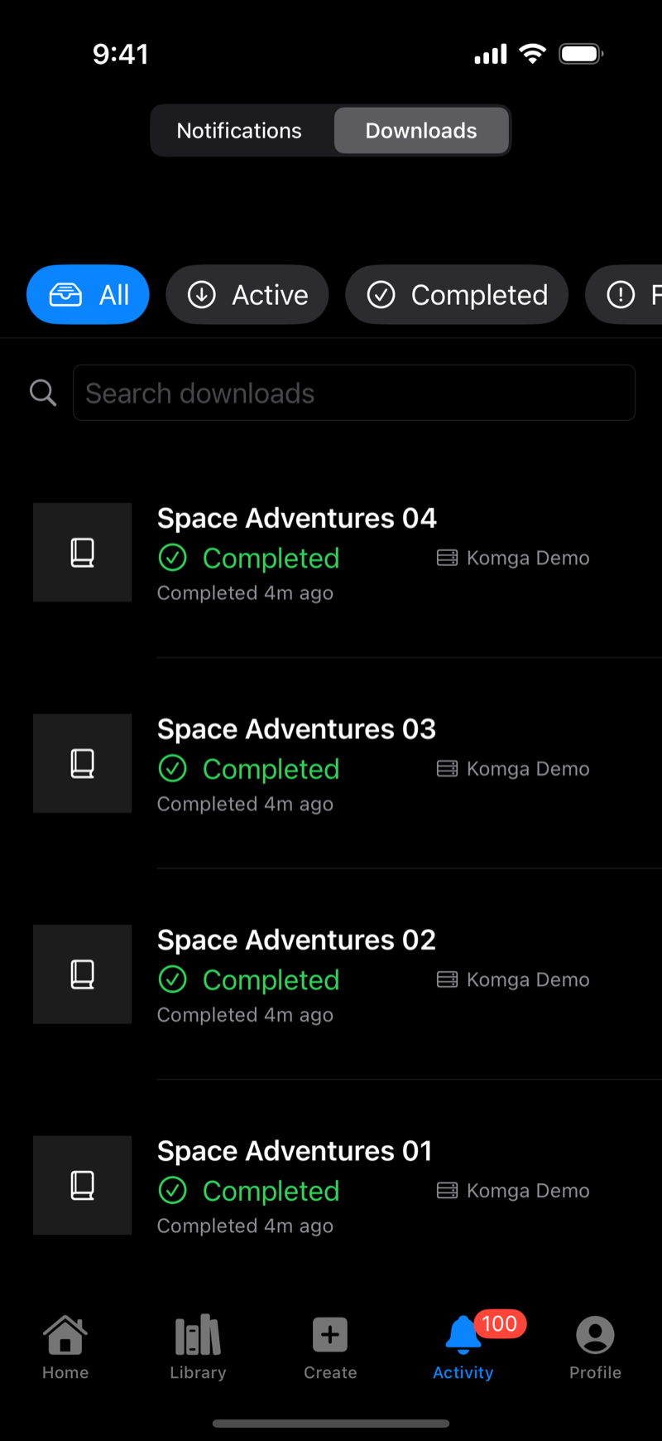Toggle the Active downloads filter

247,294
